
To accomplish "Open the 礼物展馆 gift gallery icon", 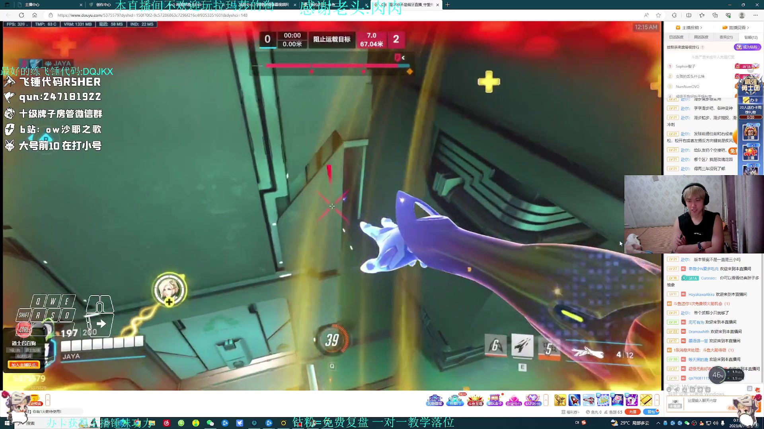I will 435,400.
